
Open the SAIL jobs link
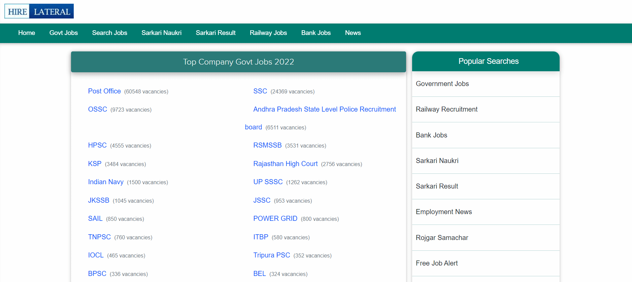(95, 218)
